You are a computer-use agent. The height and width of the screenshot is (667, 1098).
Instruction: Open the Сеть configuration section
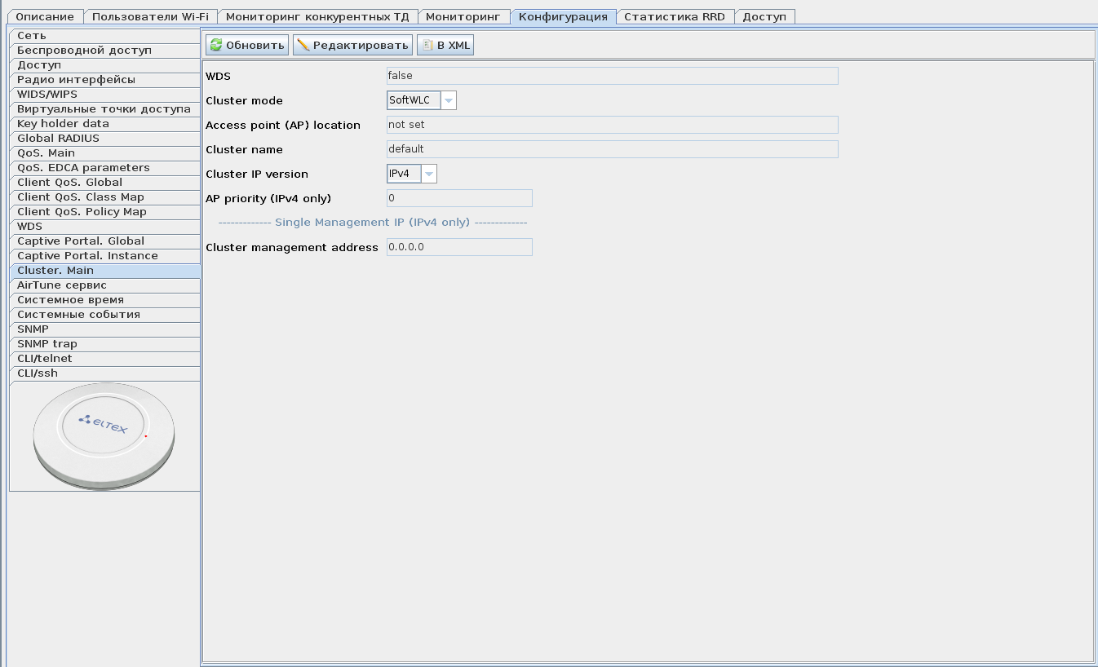(x=104, y=36)
